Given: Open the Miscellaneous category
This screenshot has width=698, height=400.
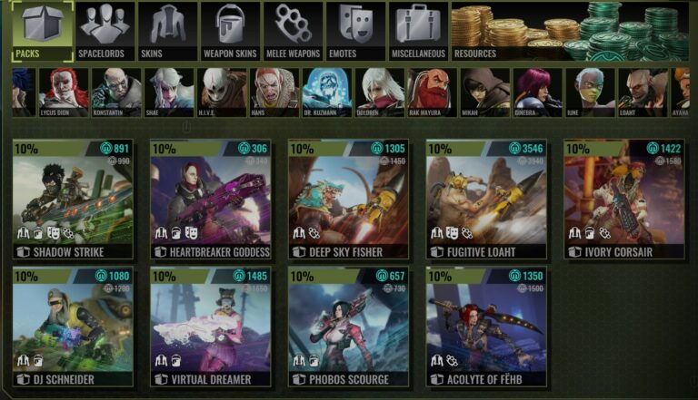Looking at the screenshot, I should 418,31.
